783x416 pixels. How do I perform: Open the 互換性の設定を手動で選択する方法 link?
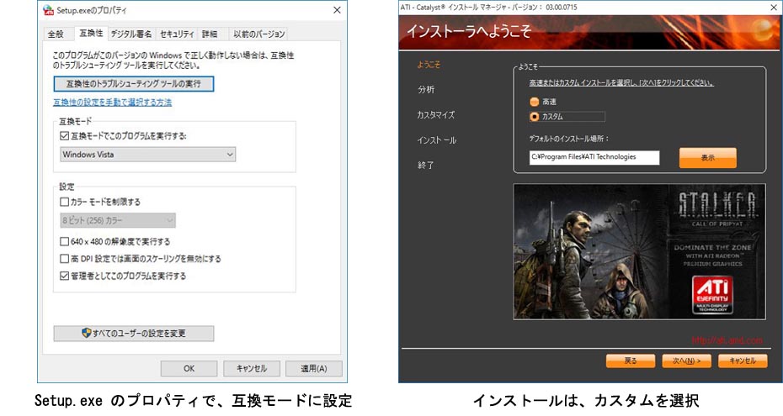(112, 103)
